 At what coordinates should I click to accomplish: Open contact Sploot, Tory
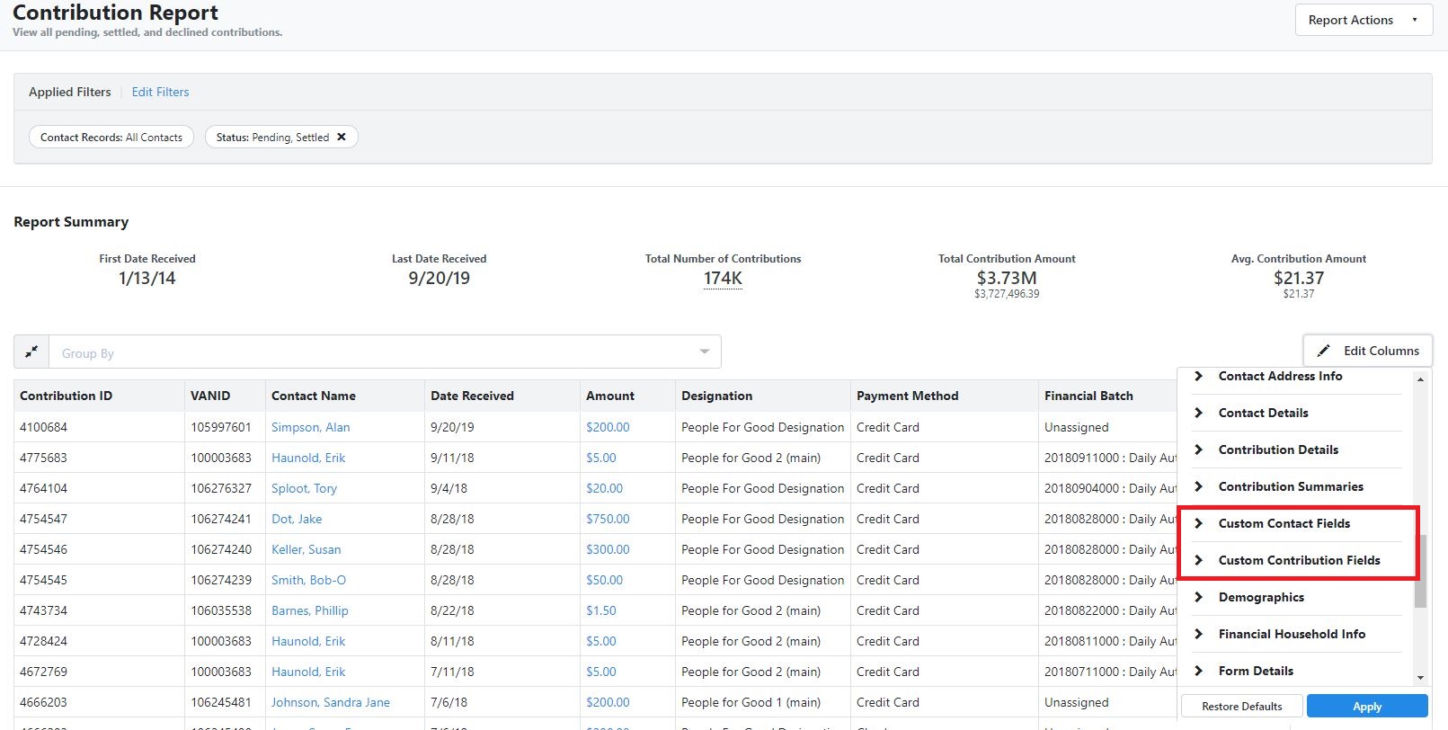pyautogui.click(x=304, y=488)
